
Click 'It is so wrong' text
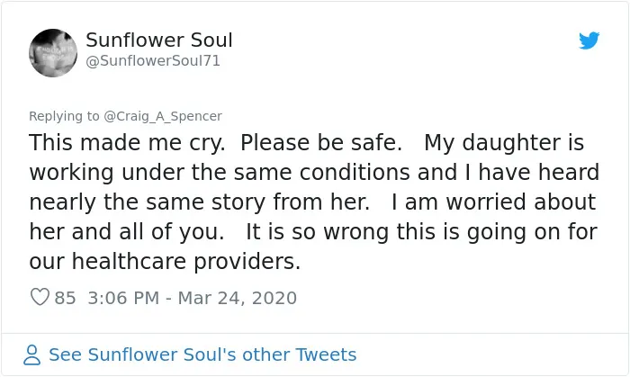317,231
